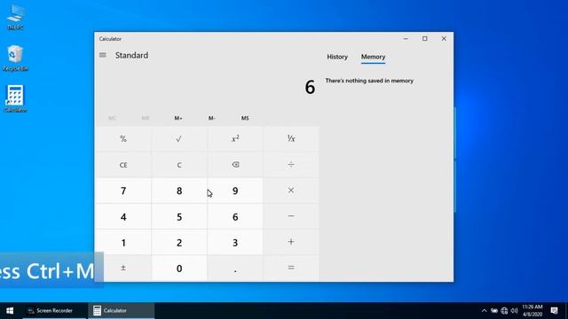Open the Windows Start menu
The image size is (568, 319).
click(x=10, y=311)
